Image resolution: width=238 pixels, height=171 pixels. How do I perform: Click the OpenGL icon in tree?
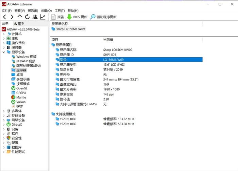pos(13,88)
